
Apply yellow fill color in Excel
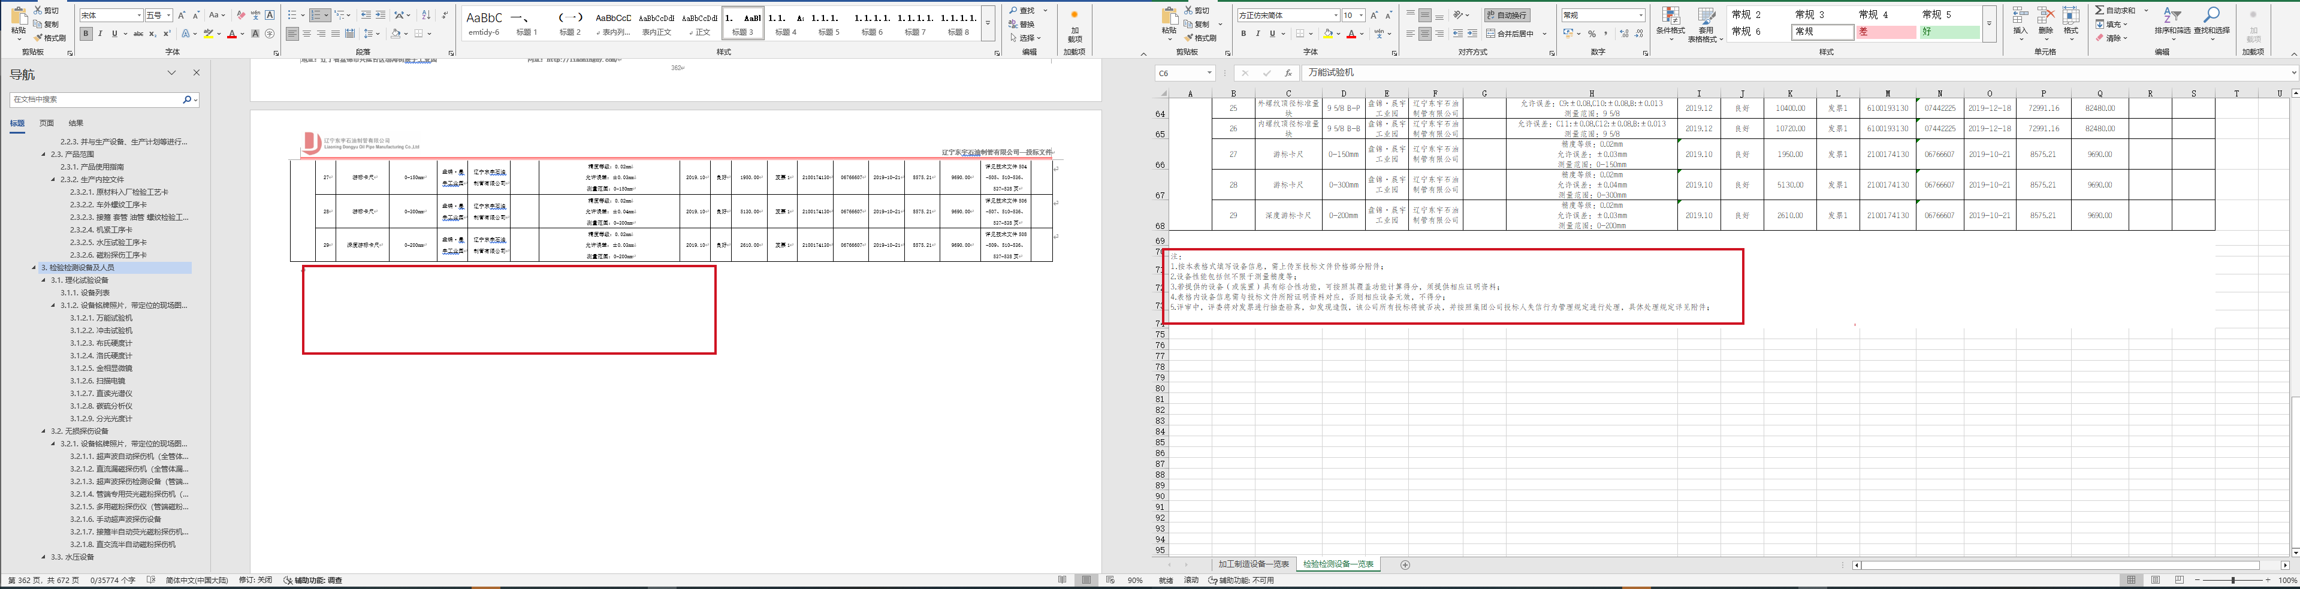click(1327, 34)
